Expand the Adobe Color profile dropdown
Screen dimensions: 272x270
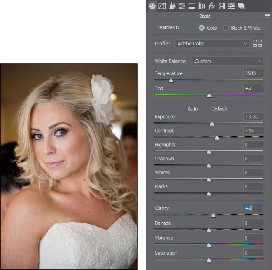tap(213, 43)
